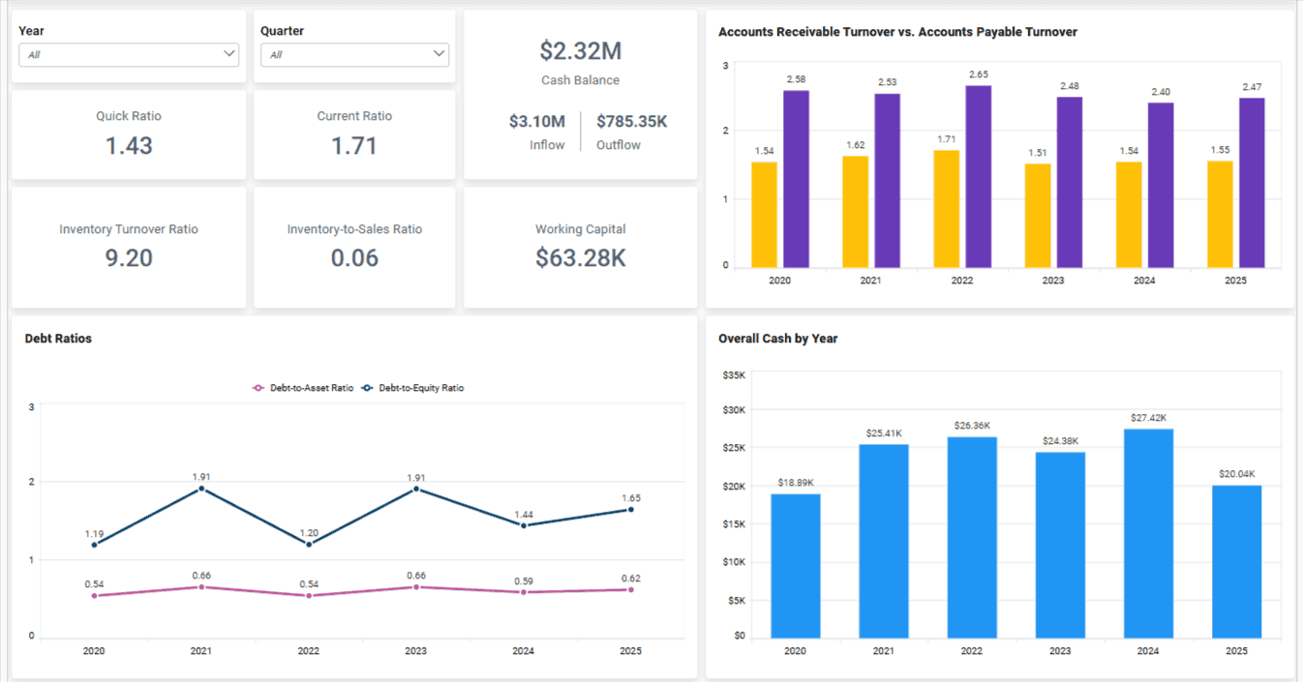Click the 1.91 point on Debt-to-Equity line
Screen dimensions: 1303x682
200,489
